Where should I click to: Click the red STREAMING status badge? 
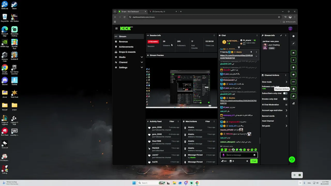[x=153, y=42]
